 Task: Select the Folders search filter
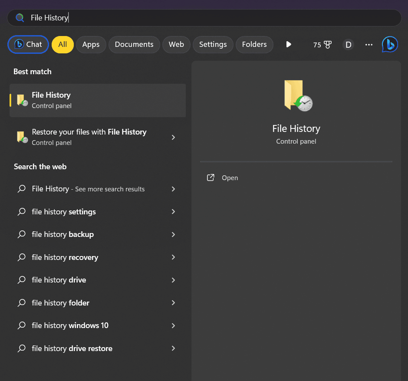pos(254,44)
